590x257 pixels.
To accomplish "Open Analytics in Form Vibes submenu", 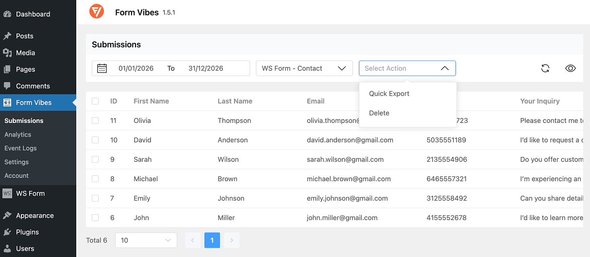I will [x=17, y=135].
